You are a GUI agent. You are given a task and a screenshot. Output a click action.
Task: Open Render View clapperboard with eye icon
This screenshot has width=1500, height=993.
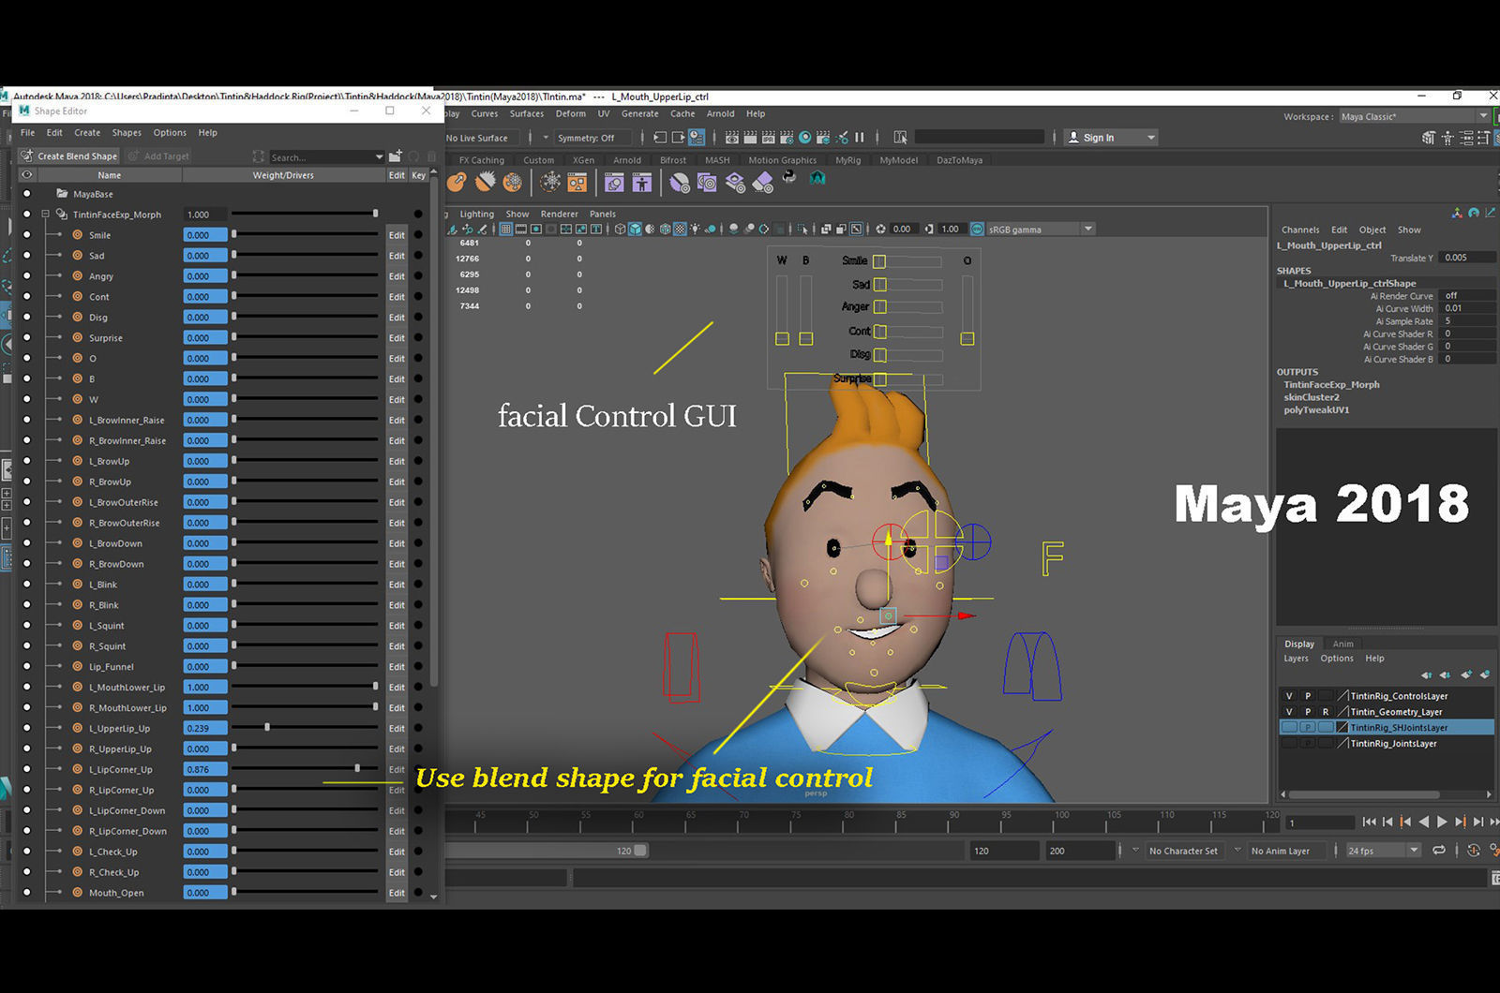click(x=731, y=138)
